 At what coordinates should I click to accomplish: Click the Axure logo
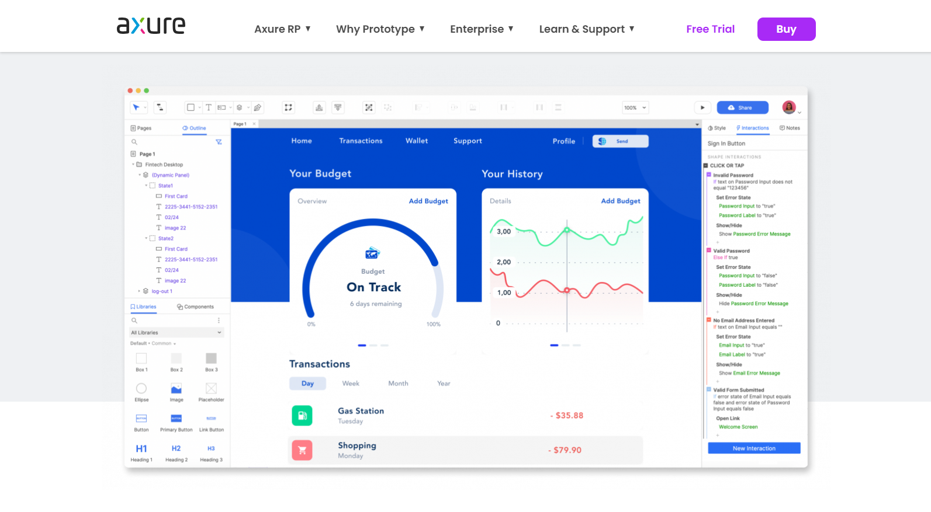(151, 26)
